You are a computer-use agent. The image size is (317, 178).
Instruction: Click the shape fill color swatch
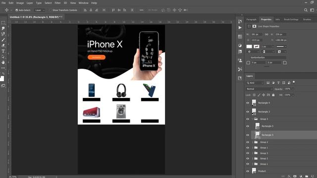[249, 46]
